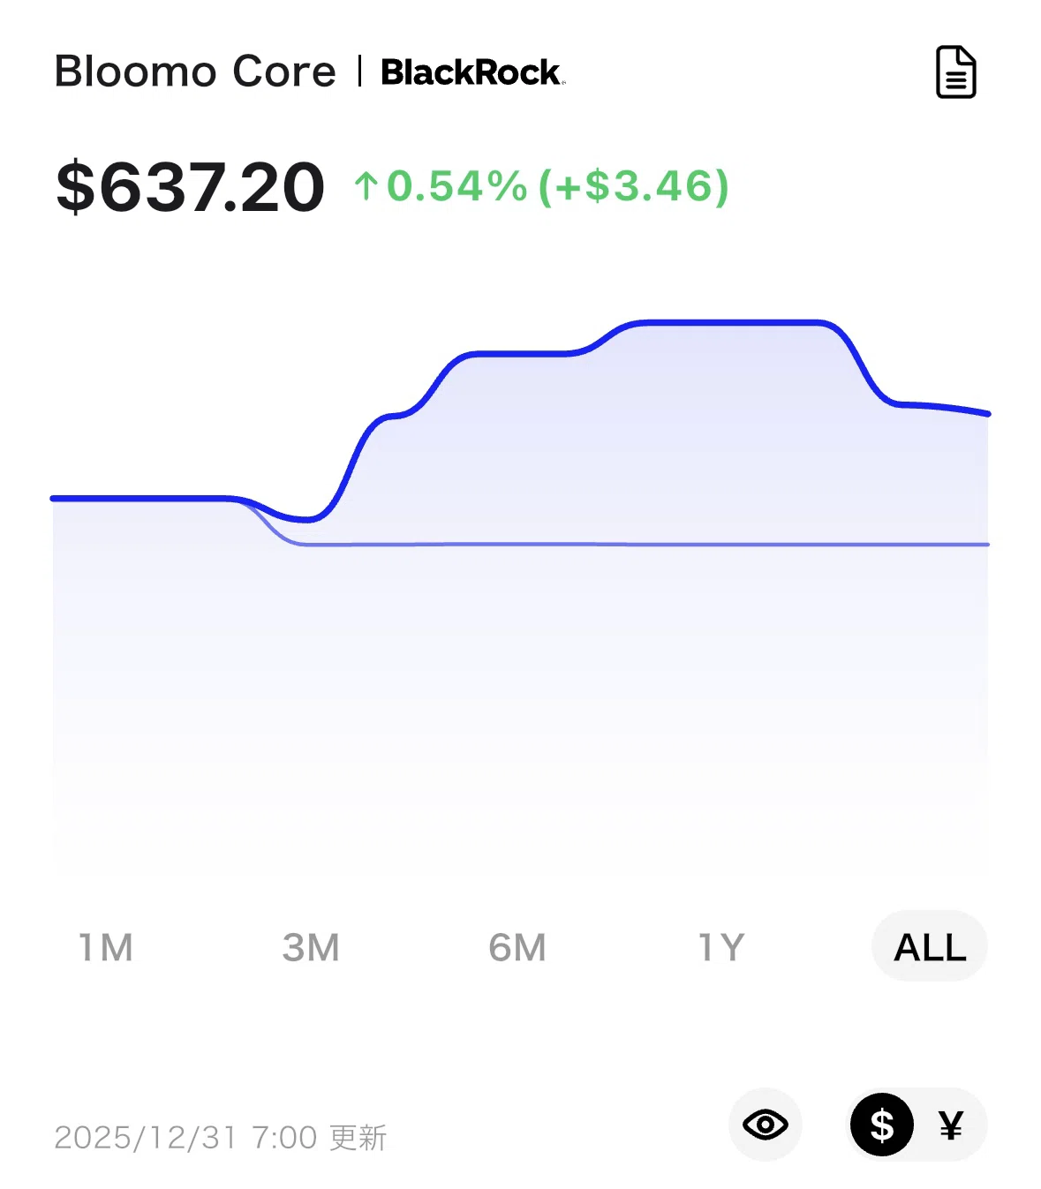Tap the chart line's leftmost start
Image resolution: width=1041 pixels, height=1189 pixels.
tap(55, 499)
